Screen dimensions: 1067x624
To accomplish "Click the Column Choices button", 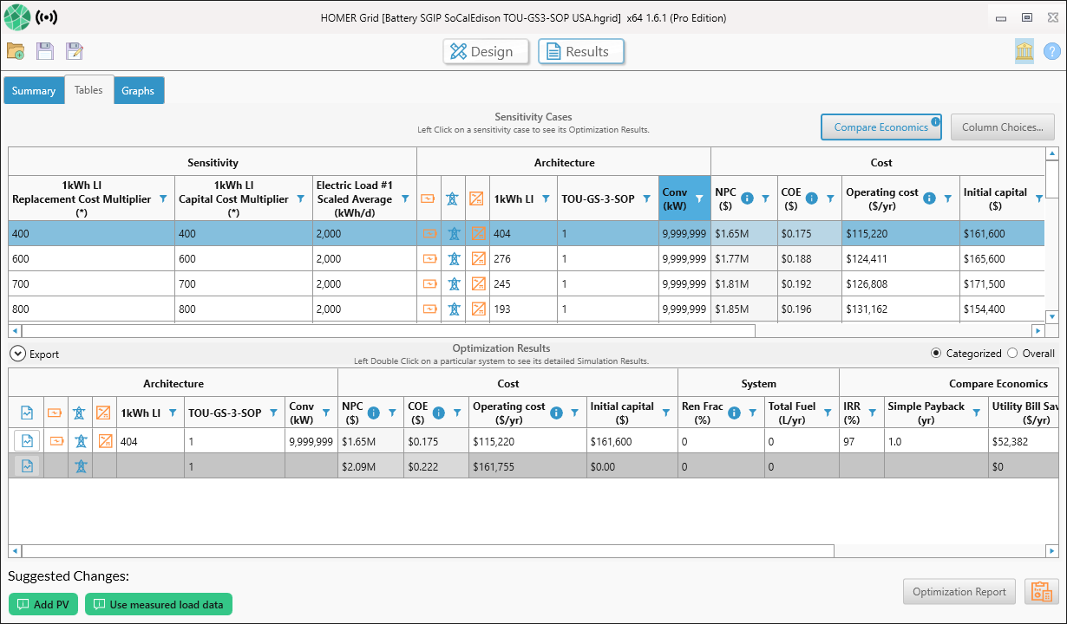I will (1002, 127).
